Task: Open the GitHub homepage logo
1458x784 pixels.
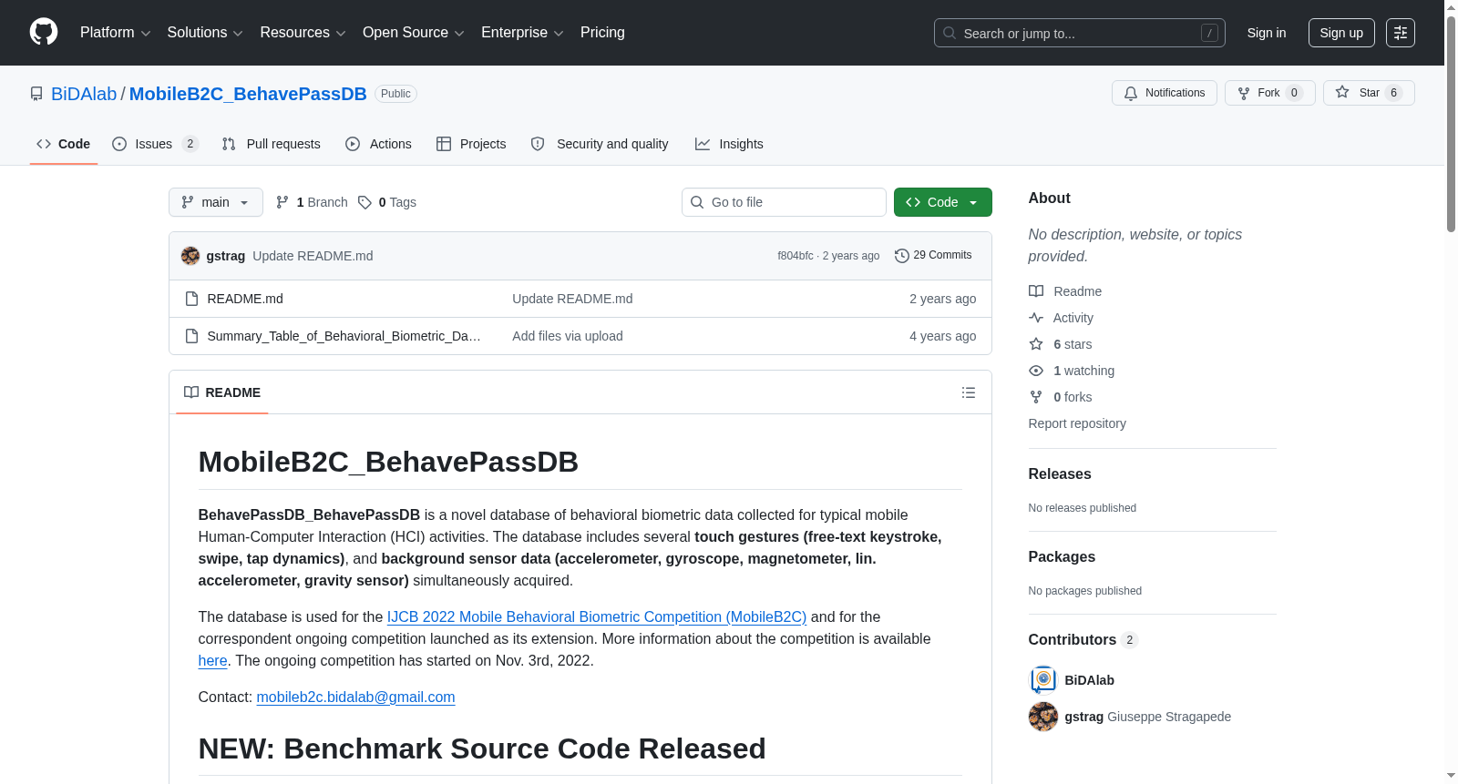Action: pyautogui.click(x=44, y=33)
